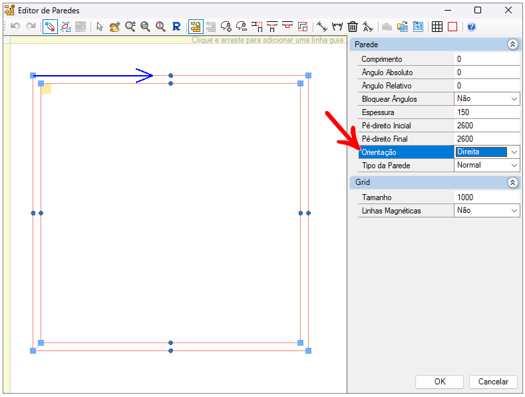The height and width of the screenshot is (397, 525).
Task: Click the Tamanho value 1000
Action: (x=487, y=197)
